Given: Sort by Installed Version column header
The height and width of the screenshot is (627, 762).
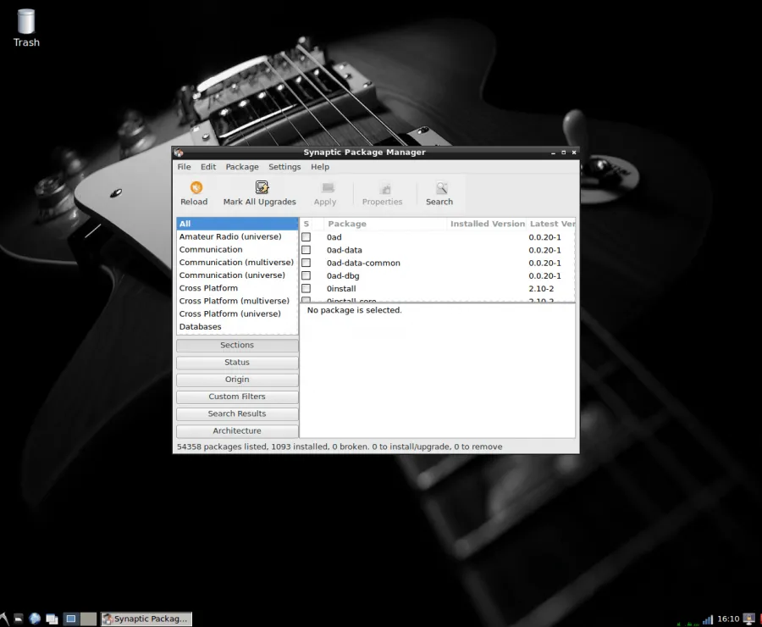Looking at the screenshot, I should click(487, 224).
